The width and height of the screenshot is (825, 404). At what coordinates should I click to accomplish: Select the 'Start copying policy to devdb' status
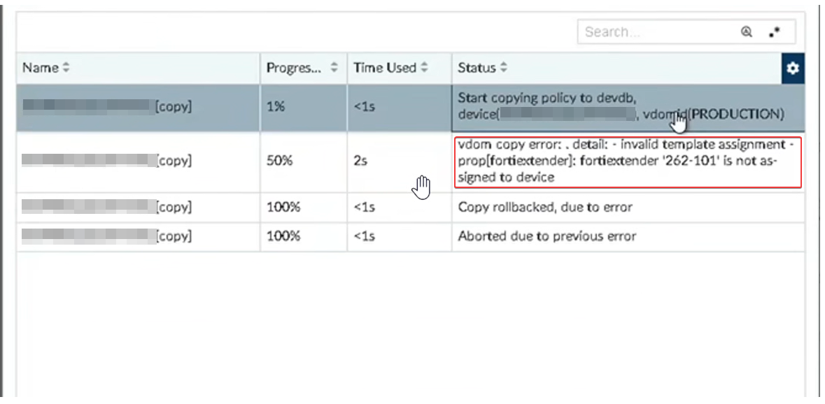pyautogui.click(x=621, y=106)
